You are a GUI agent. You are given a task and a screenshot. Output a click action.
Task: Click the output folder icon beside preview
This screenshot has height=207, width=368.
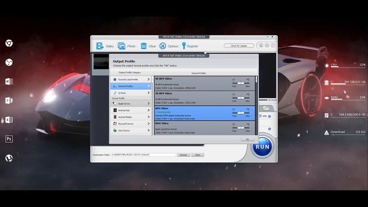tap(266, 108)
